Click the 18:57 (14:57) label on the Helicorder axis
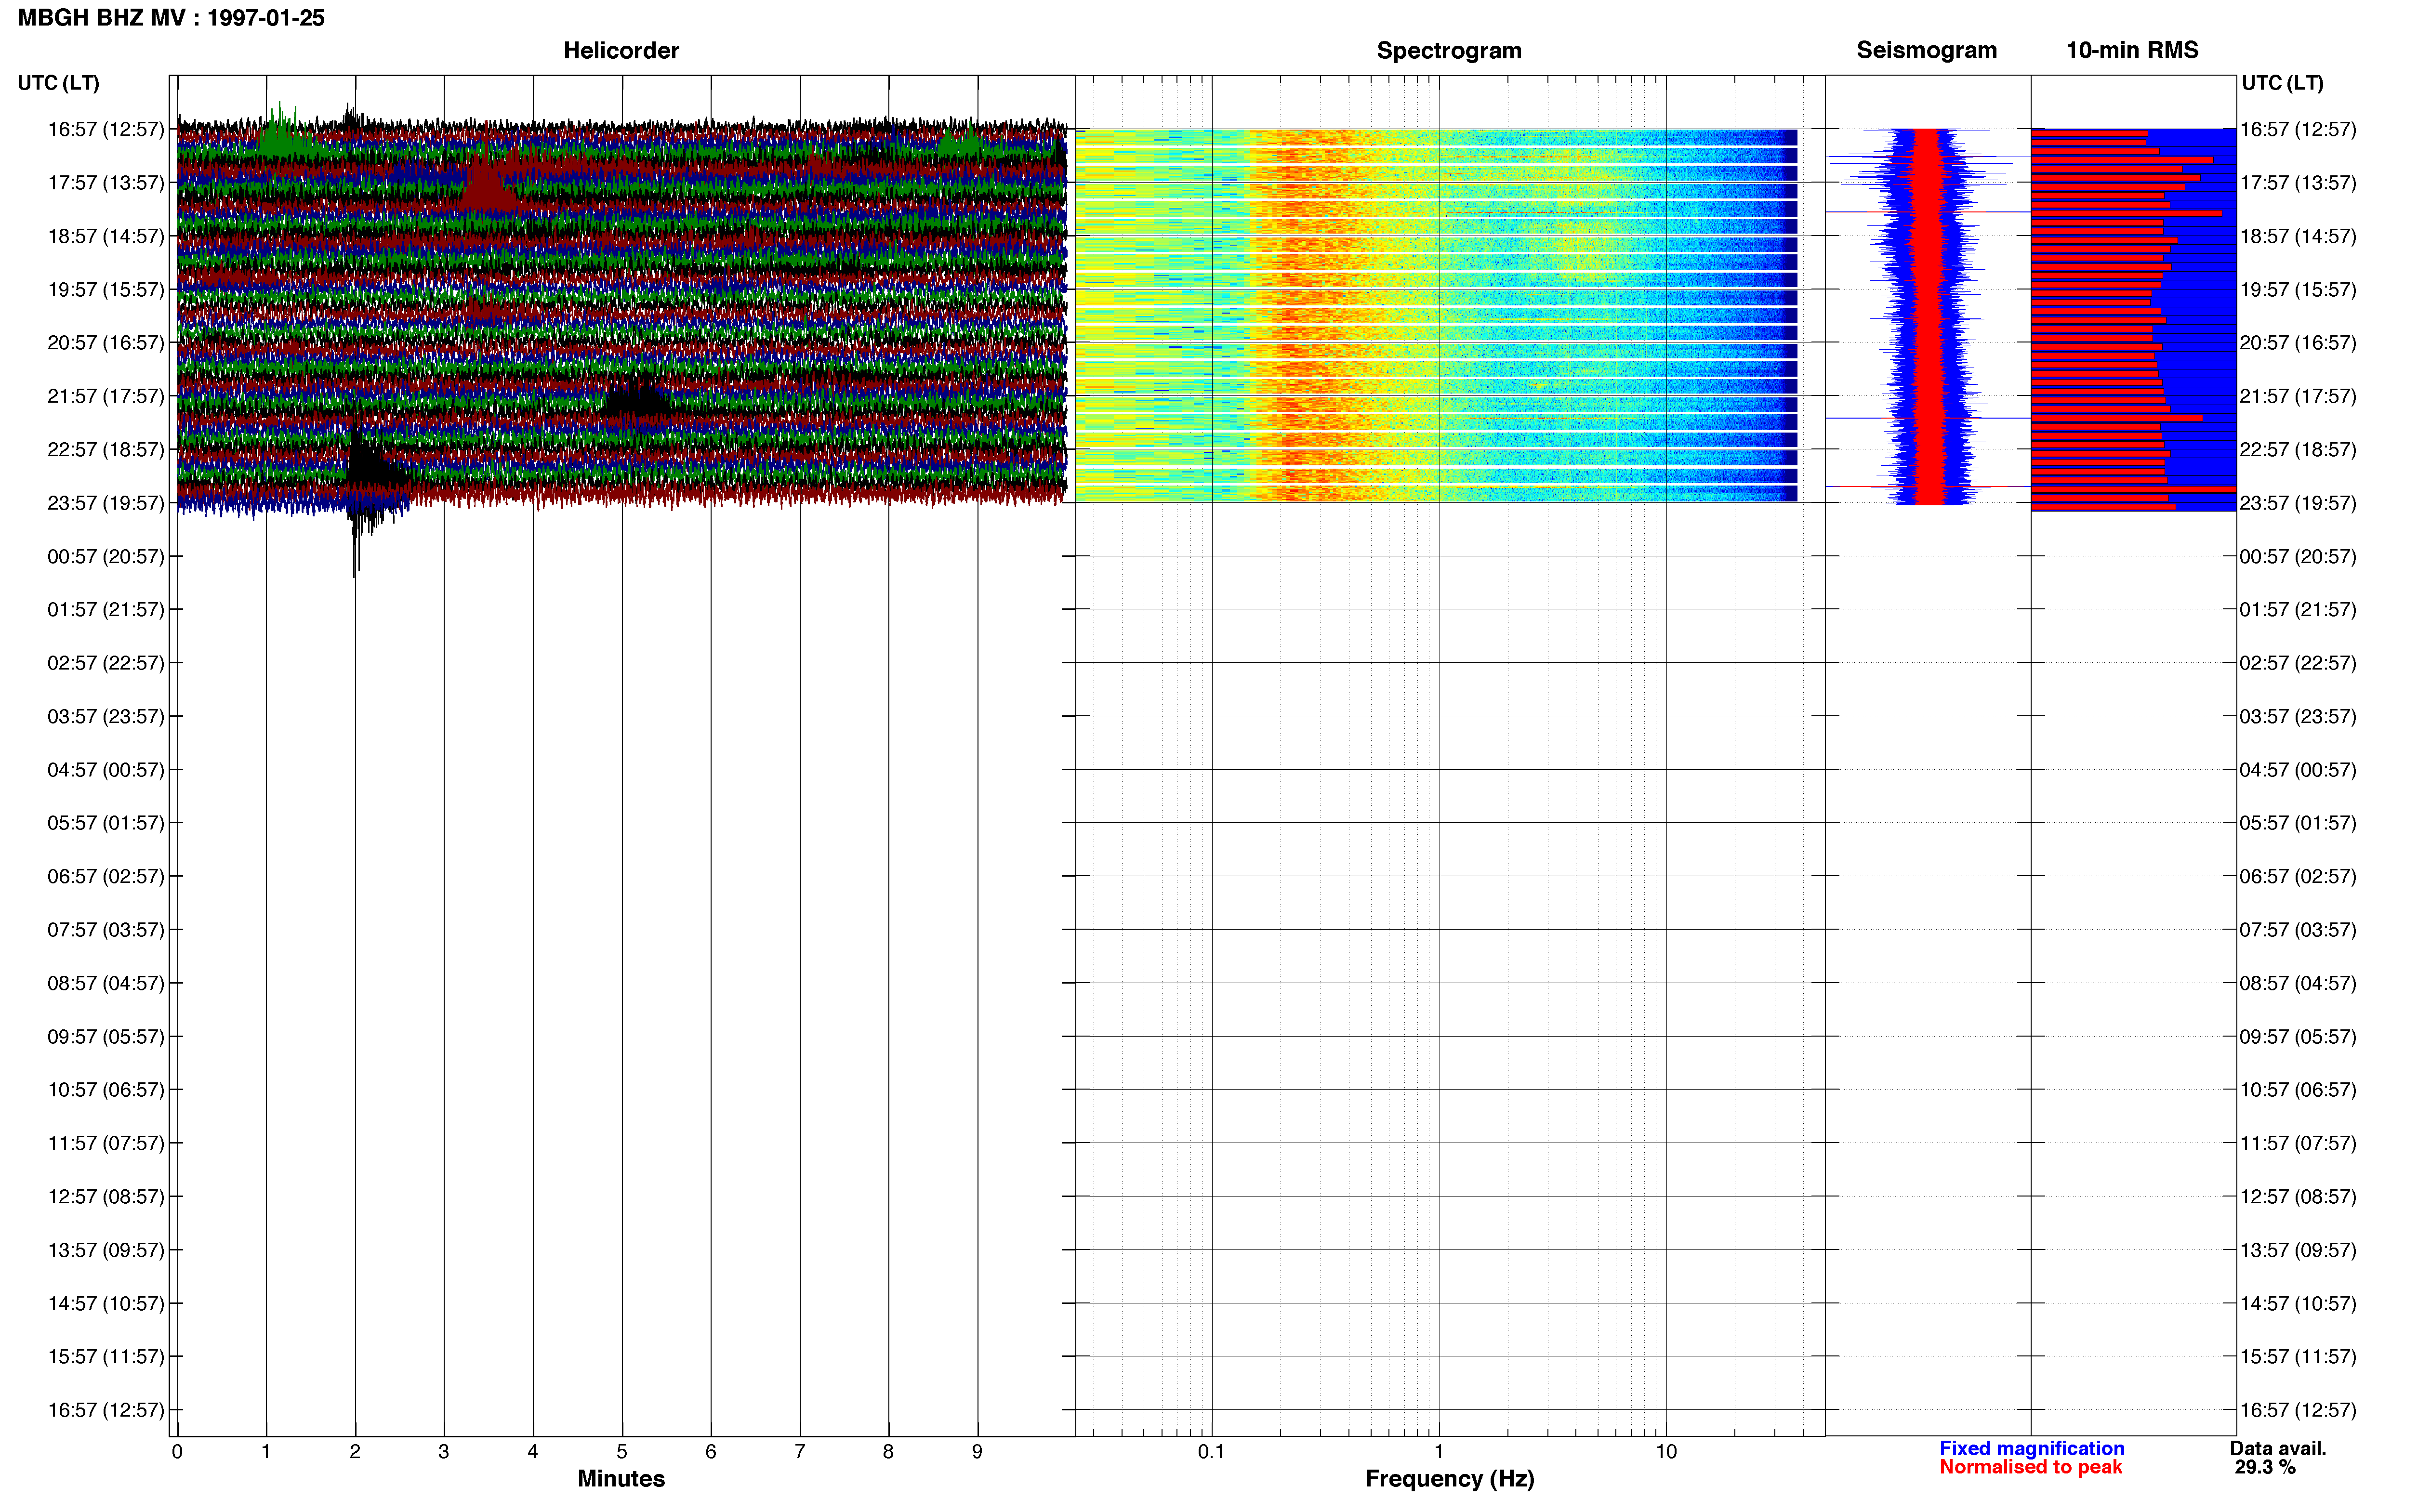Image resolution: width=2418 pixels, height=1512 pixels. pyautogui.click(x=106, y=236)
